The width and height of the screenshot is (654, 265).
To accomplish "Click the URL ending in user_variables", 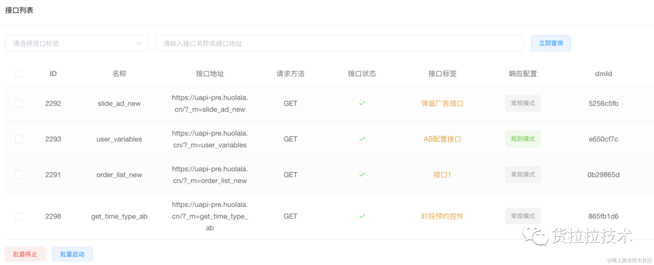I will coord(210,139).
